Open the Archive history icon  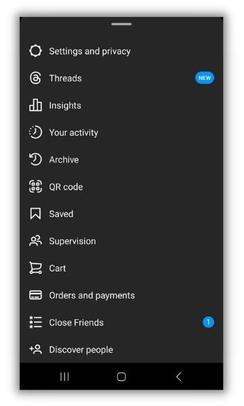pyautogui.click(x=35, y=159)
